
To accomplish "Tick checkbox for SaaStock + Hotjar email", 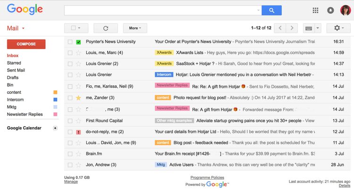I will click(x=70, y=64).
